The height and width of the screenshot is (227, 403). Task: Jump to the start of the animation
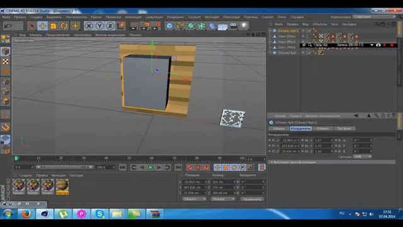(x=123, y=168)
